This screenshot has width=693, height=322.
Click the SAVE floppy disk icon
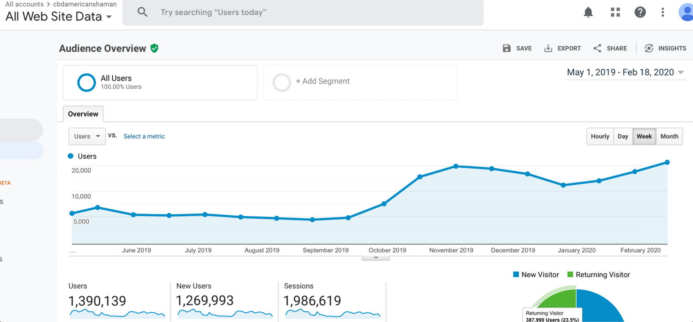507,49
